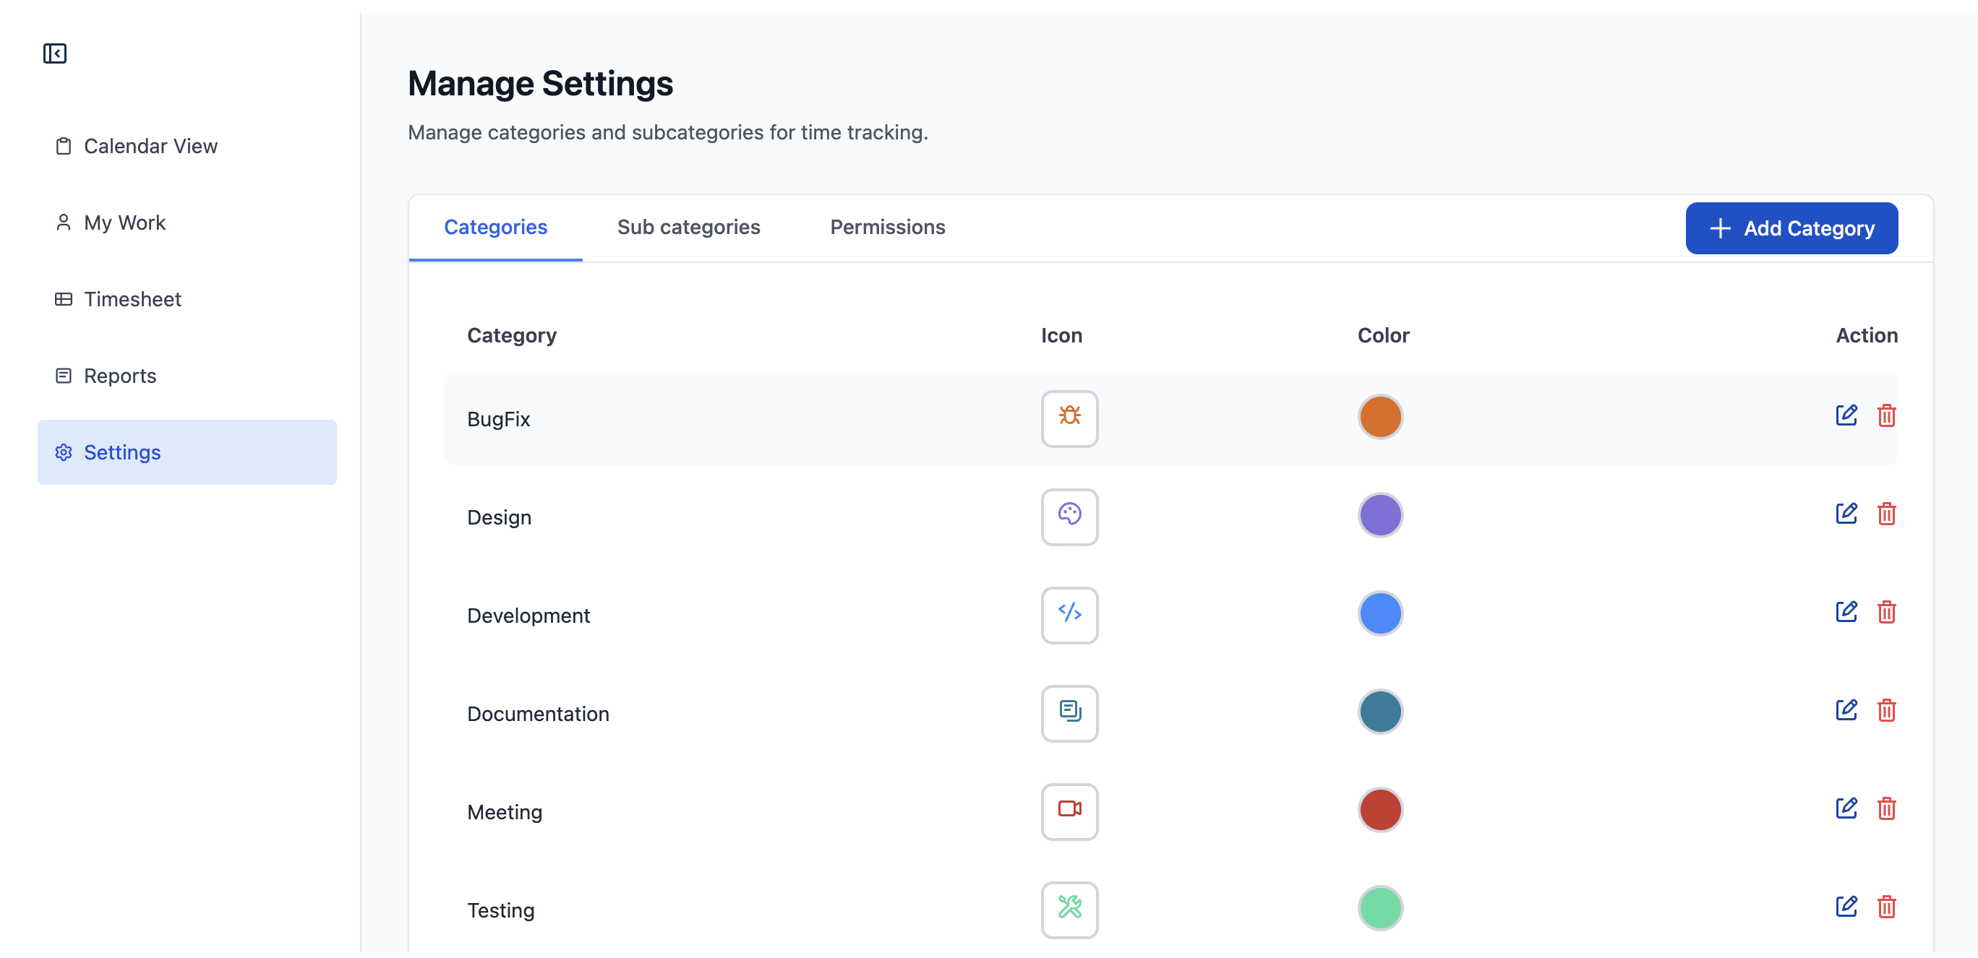Click the Design palette icon
This screenshot has height=958, width=1978.
click(1069, 517)
